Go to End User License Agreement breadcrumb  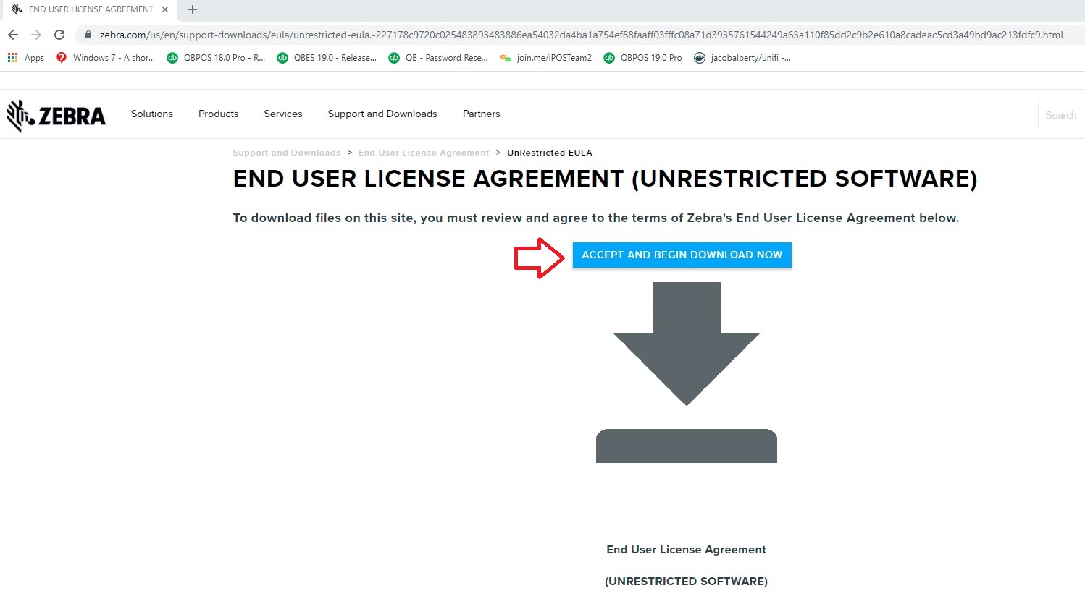click(x=424, y=153)
